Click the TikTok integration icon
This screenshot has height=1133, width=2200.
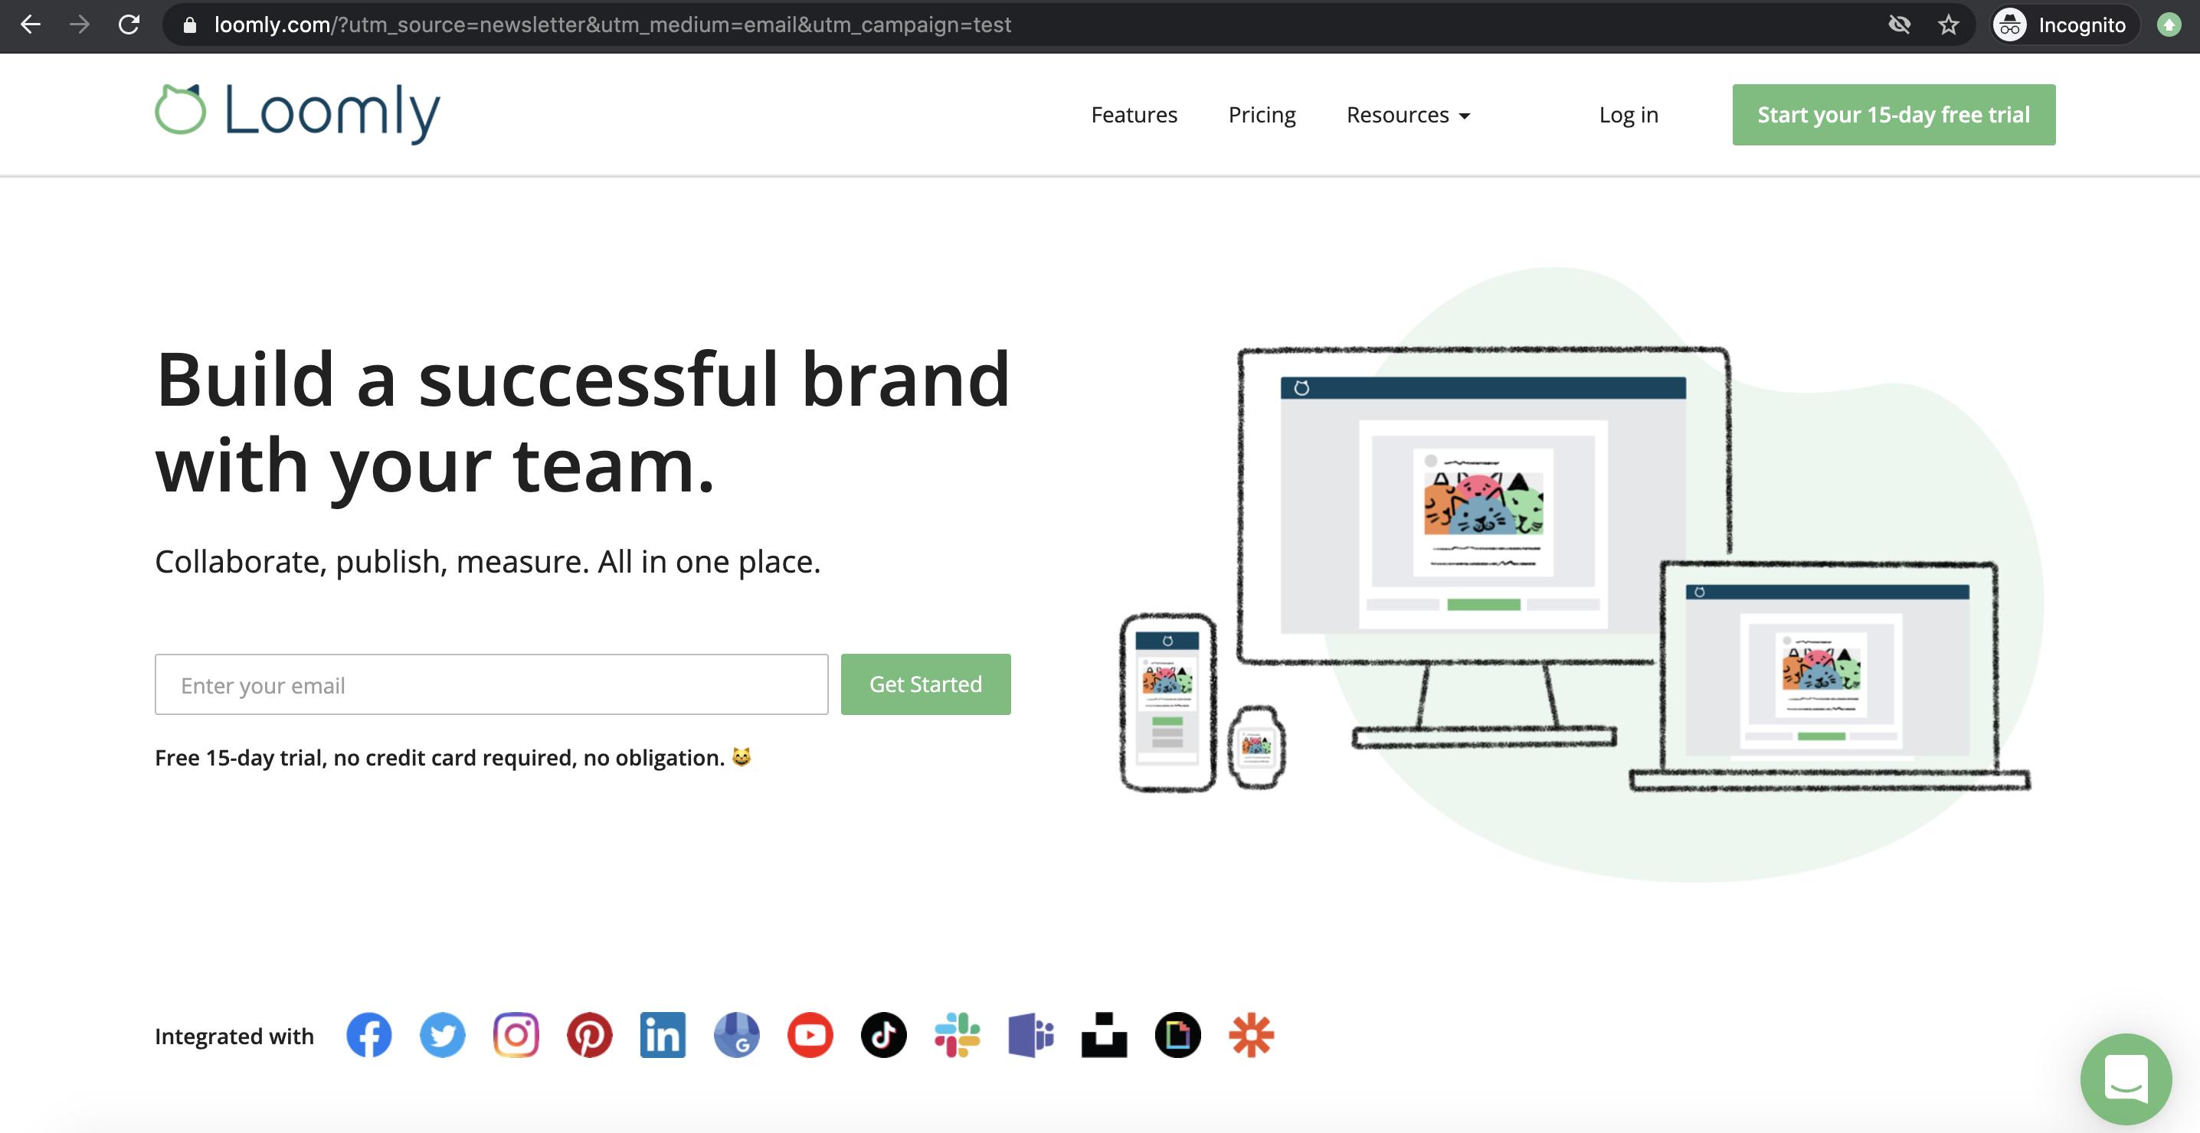[x=883, y=1035]
